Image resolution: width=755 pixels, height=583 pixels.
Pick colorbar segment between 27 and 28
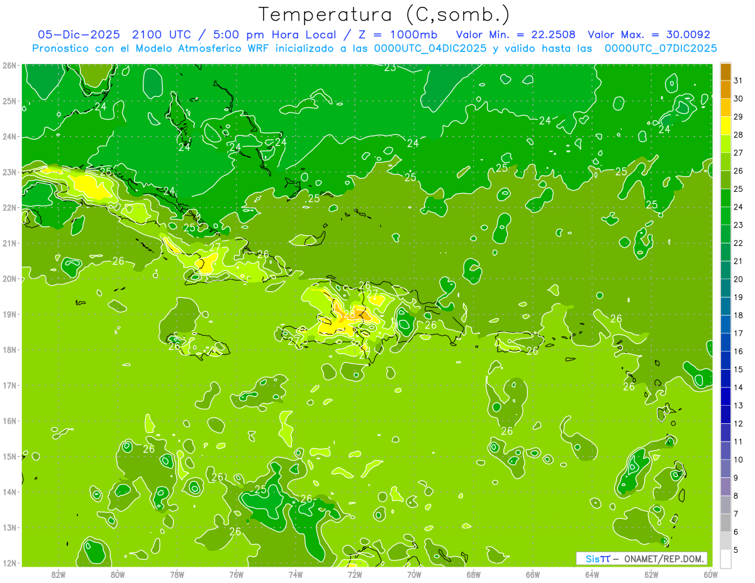tap(725, 143)
